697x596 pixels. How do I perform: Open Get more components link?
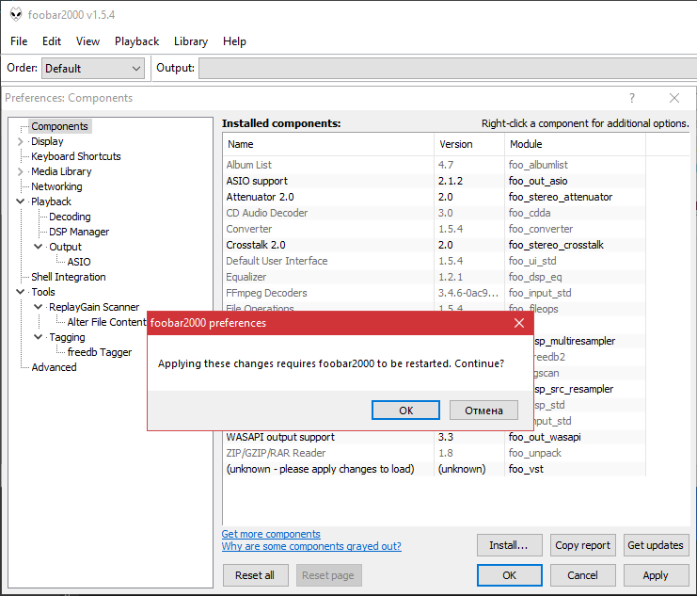click(271, 534)
